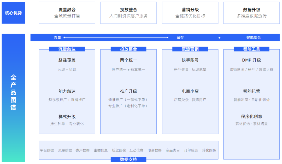
Task: Click the plus sign in blue bar
Action: tap(219, 38)
